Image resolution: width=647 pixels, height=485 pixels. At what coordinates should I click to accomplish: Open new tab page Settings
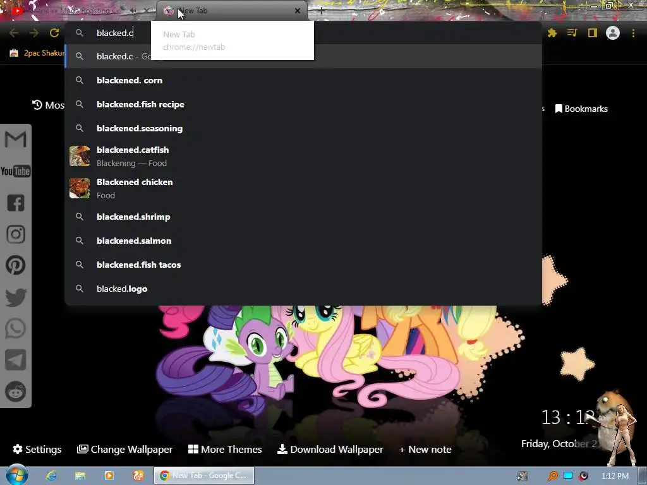click(x=37, y=449)
